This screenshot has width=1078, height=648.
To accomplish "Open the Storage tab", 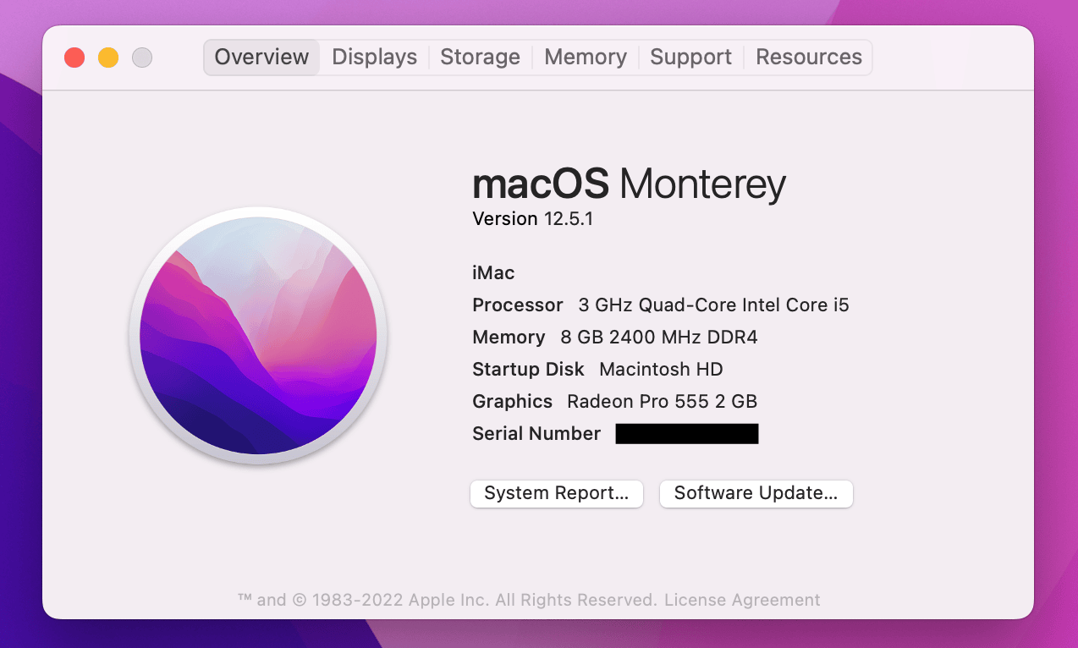I will coord(480,57).
